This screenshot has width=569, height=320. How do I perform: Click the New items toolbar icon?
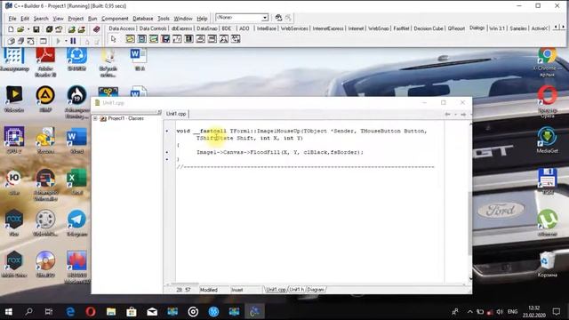point(11,29)
